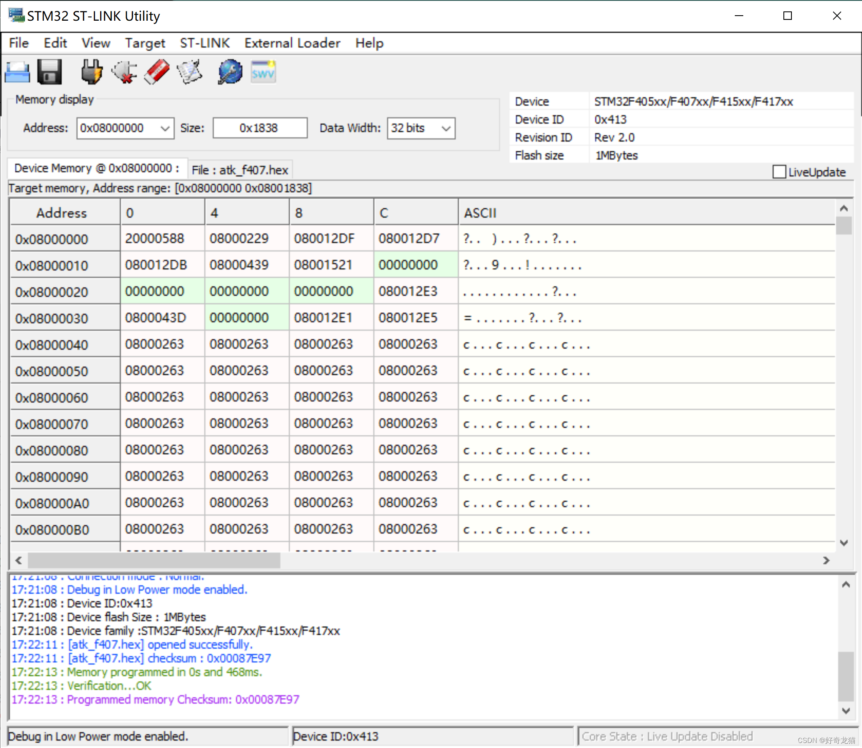Screen dimensions: 862x748
Task: Click the memory table vertical scrollbar thumb
Action: point(844,225)
